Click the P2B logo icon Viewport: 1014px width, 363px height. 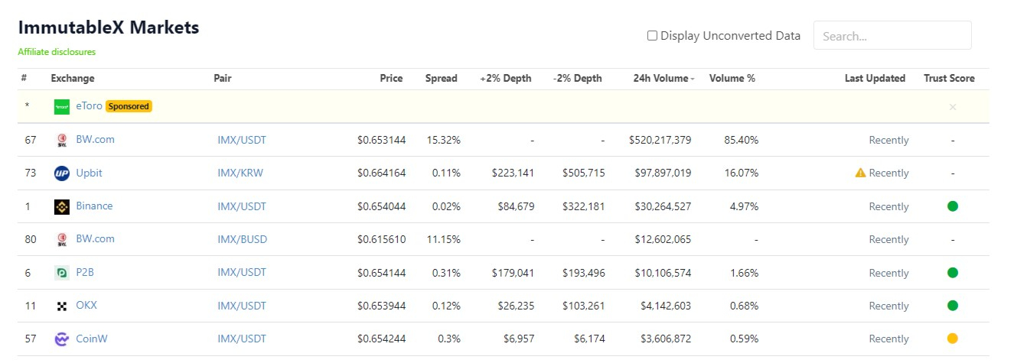click(x=62, y=273)
